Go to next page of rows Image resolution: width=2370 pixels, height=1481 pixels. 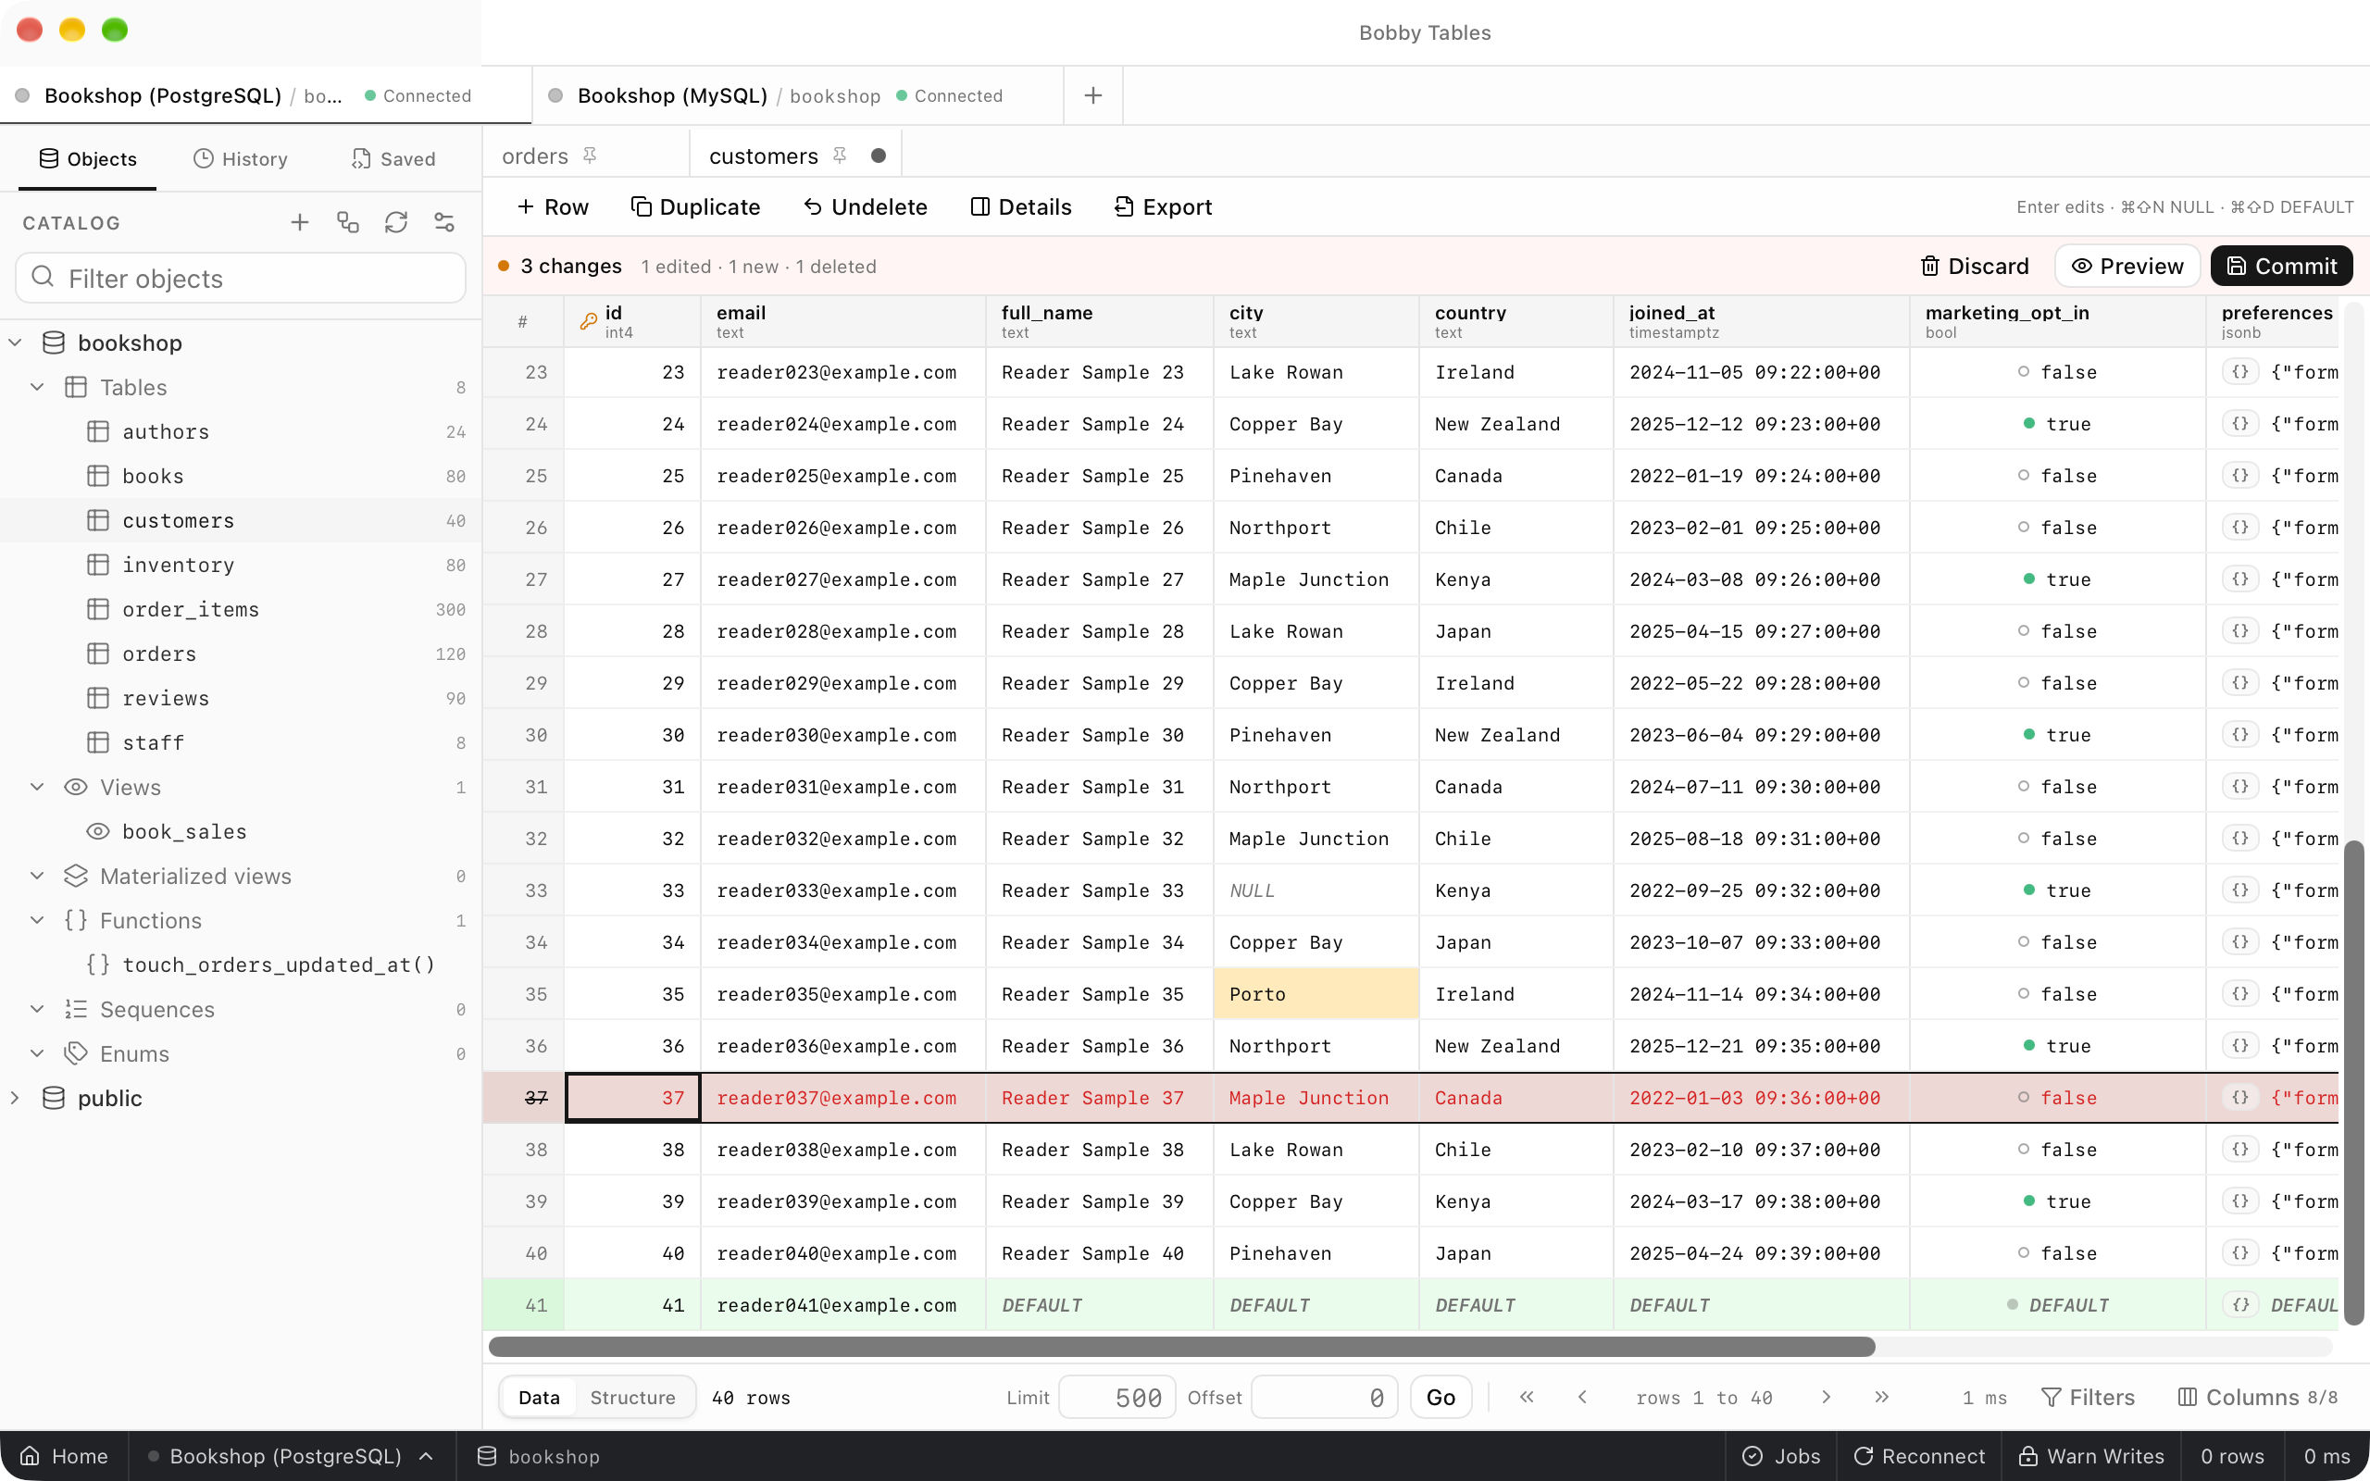1826,1397
